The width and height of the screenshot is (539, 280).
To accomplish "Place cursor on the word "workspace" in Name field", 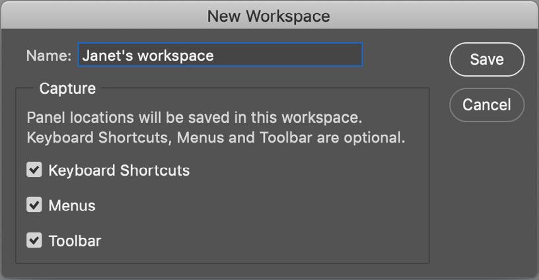I will click(x=176, y=56).
